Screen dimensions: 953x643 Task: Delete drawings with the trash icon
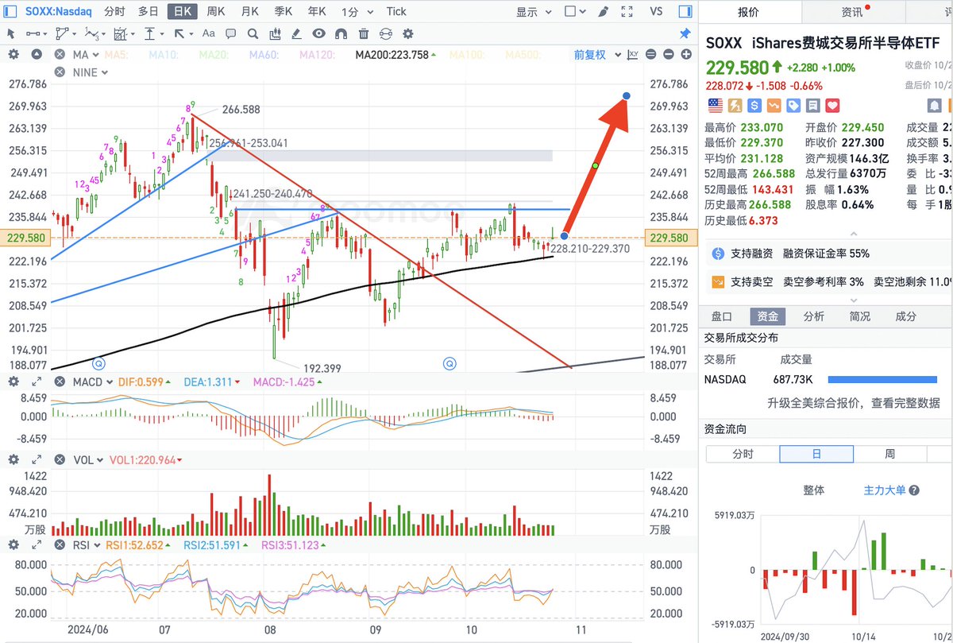pyautogui.click(x=364, y=33)
